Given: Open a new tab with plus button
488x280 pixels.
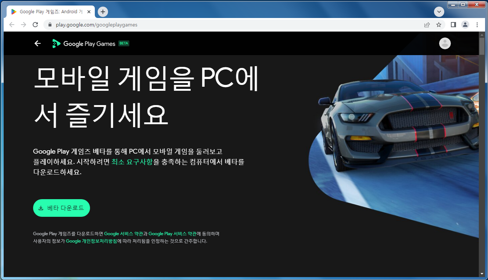Looking at the screenshot, I should point(103,12).
